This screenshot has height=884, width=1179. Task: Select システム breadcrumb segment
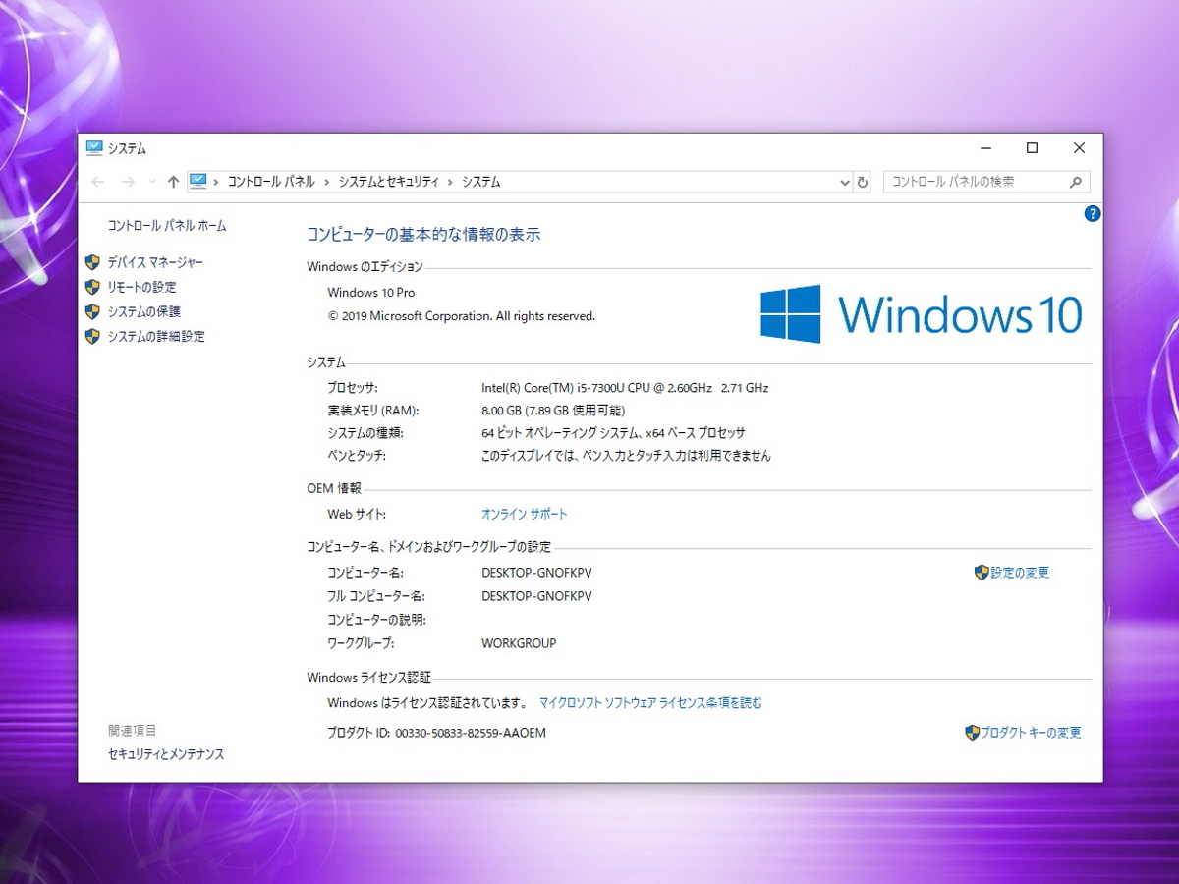(x=481, y=182)
